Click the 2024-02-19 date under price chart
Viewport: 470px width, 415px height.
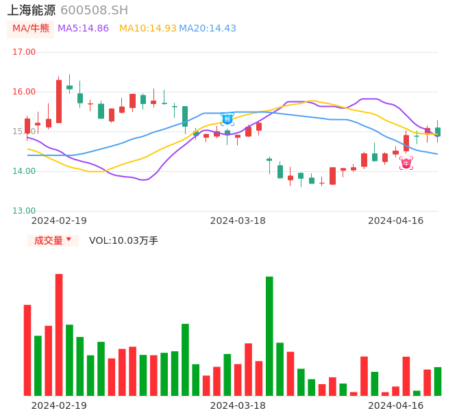click(59, 221)
